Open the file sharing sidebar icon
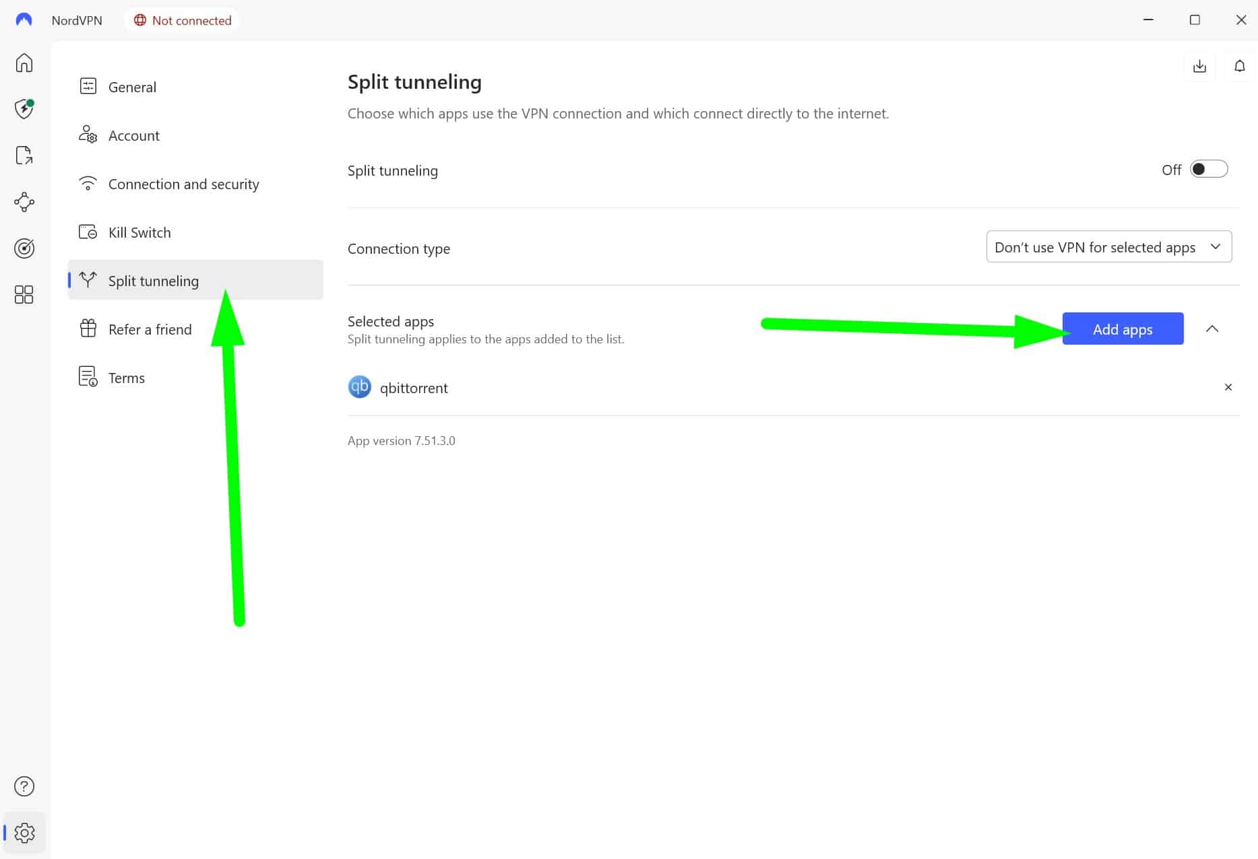The width and height of the screenshot is (1258, 859). (24, 155)
